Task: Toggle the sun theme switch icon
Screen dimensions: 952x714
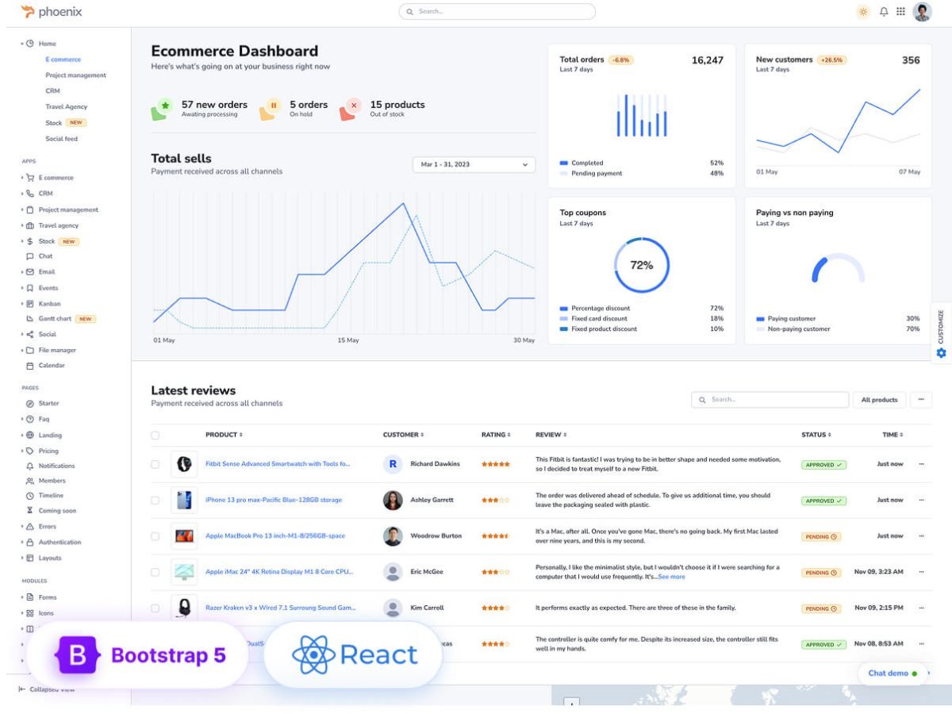Action: tap(863, 12)
